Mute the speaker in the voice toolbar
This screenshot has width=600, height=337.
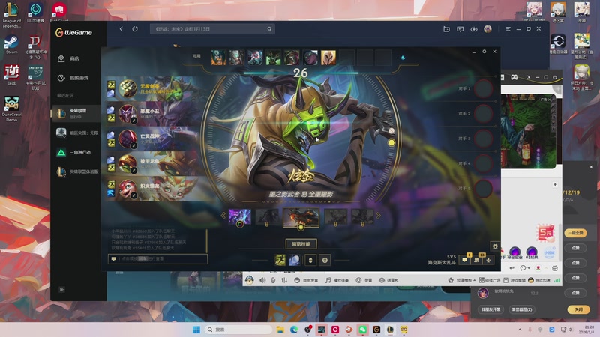[x=262, y=280]
